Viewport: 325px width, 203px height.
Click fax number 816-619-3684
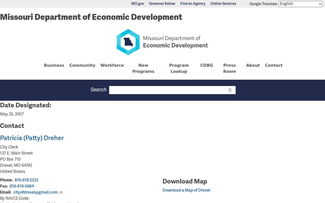click(x=22, y=186)
